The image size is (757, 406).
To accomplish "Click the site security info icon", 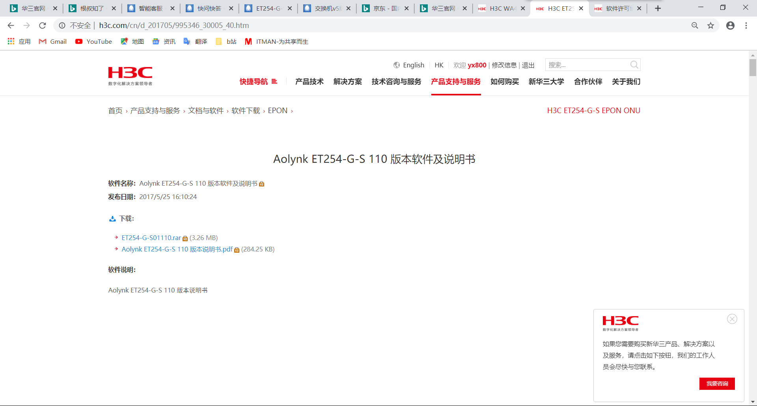I will pos(62,26).
